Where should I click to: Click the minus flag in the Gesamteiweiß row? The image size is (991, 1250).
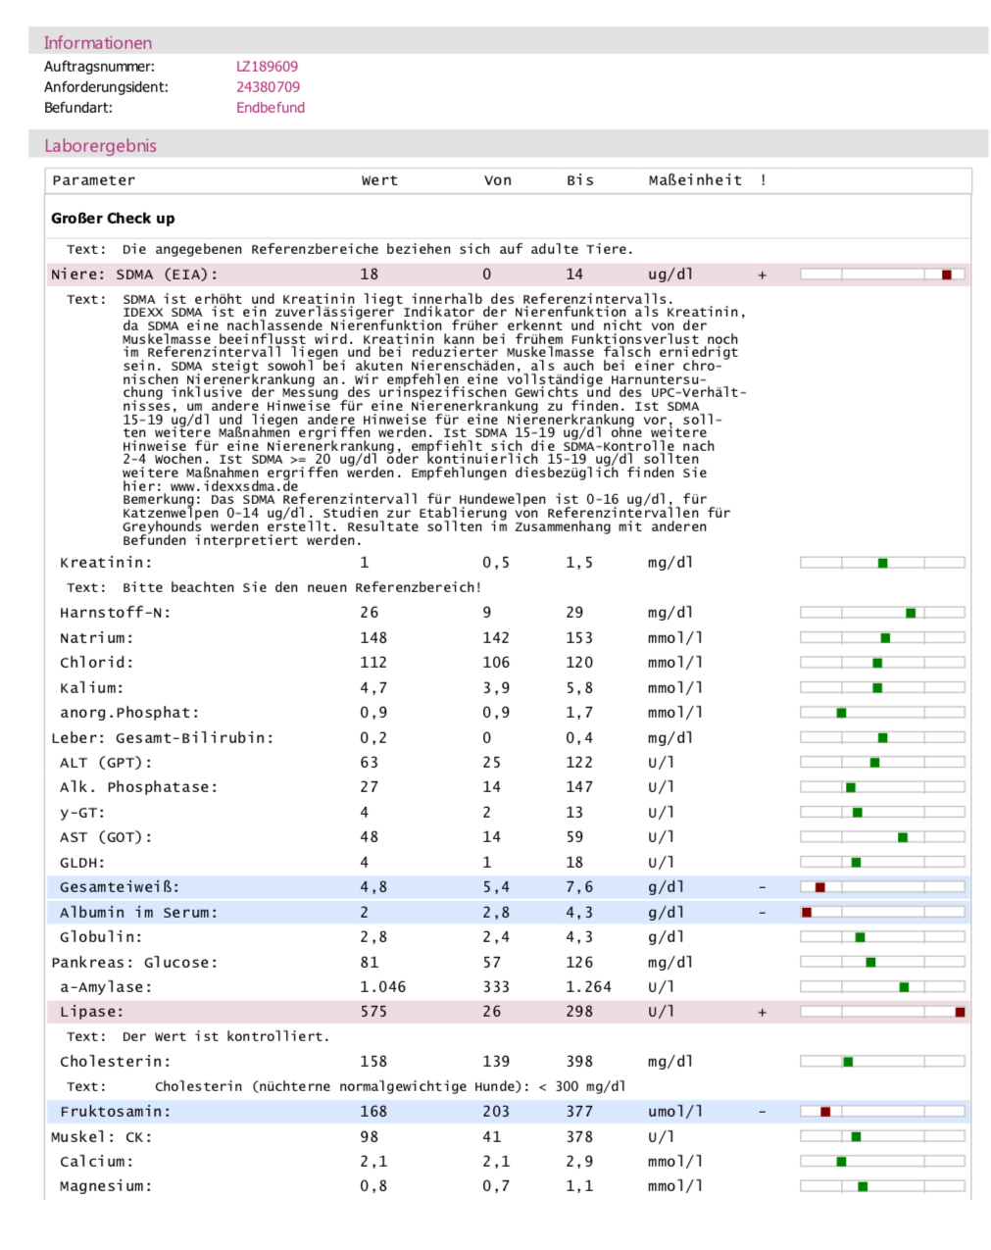[x=762, y=887]
